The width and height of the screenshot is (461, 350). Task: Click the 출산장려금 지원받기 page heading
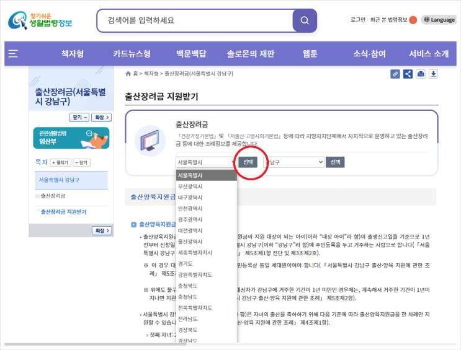(161, 96)
